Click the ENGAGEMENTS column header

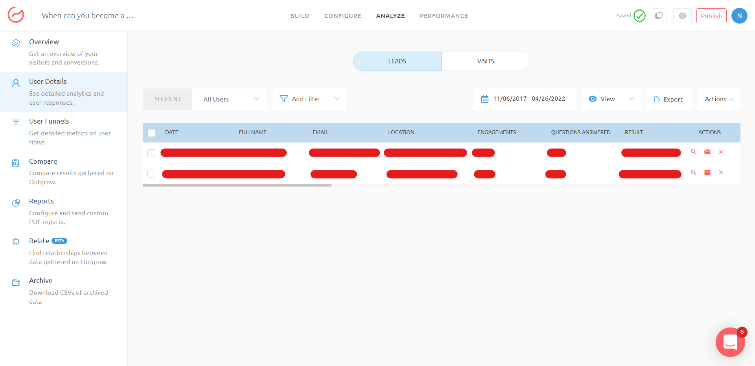point(497,132)
